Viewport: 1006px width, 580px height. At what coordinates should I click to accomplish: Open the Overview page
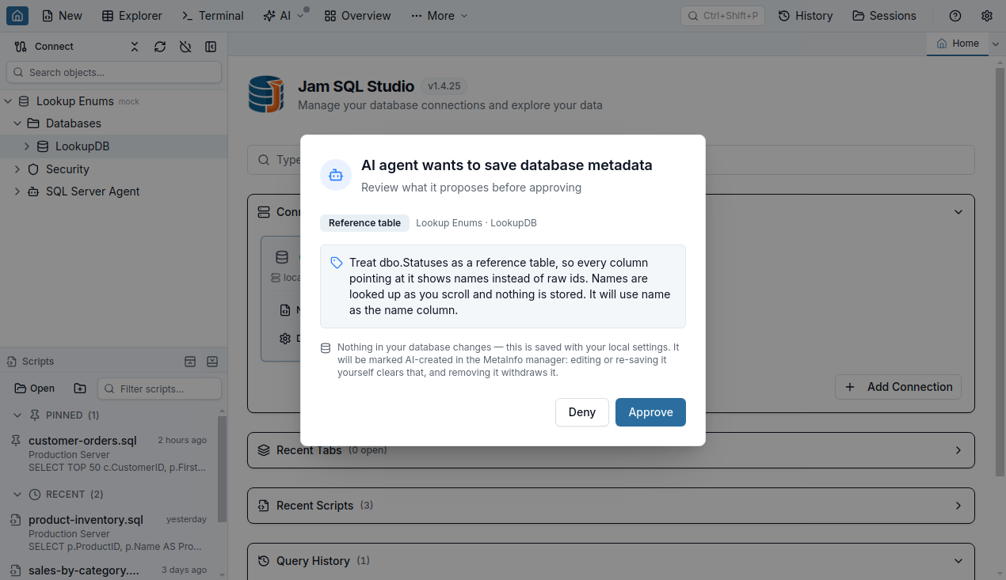tap(357, 16)
